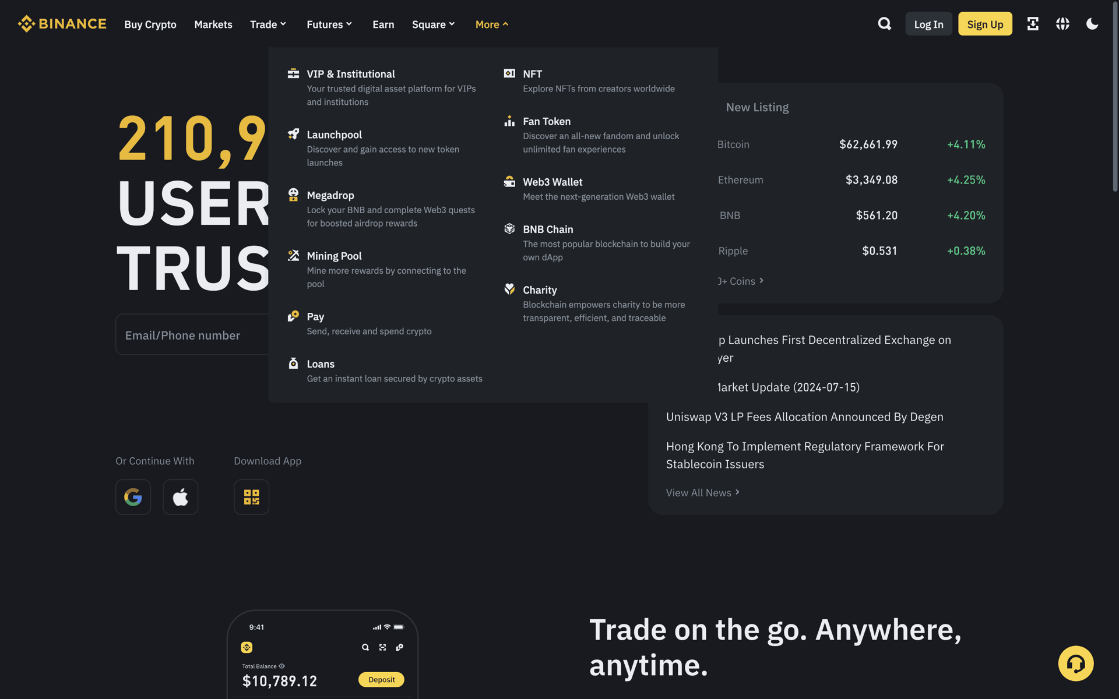Viewport: 1119px width, 699px height.
Task: Expand the Trade dropdown menu
Action: pyautogui.click(x=268, y=24)
